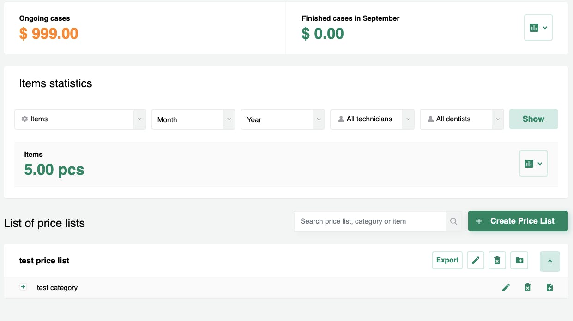
Task: Open the All dentists dropdown
Action: 462,119
